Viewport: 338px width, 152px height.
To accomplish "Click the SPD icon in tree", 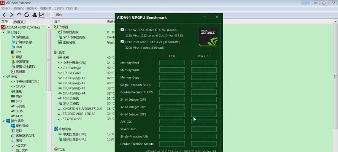I will click(13, 101).
